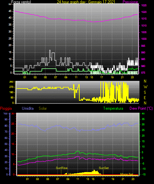Click green temperature axis value -10

144,169
